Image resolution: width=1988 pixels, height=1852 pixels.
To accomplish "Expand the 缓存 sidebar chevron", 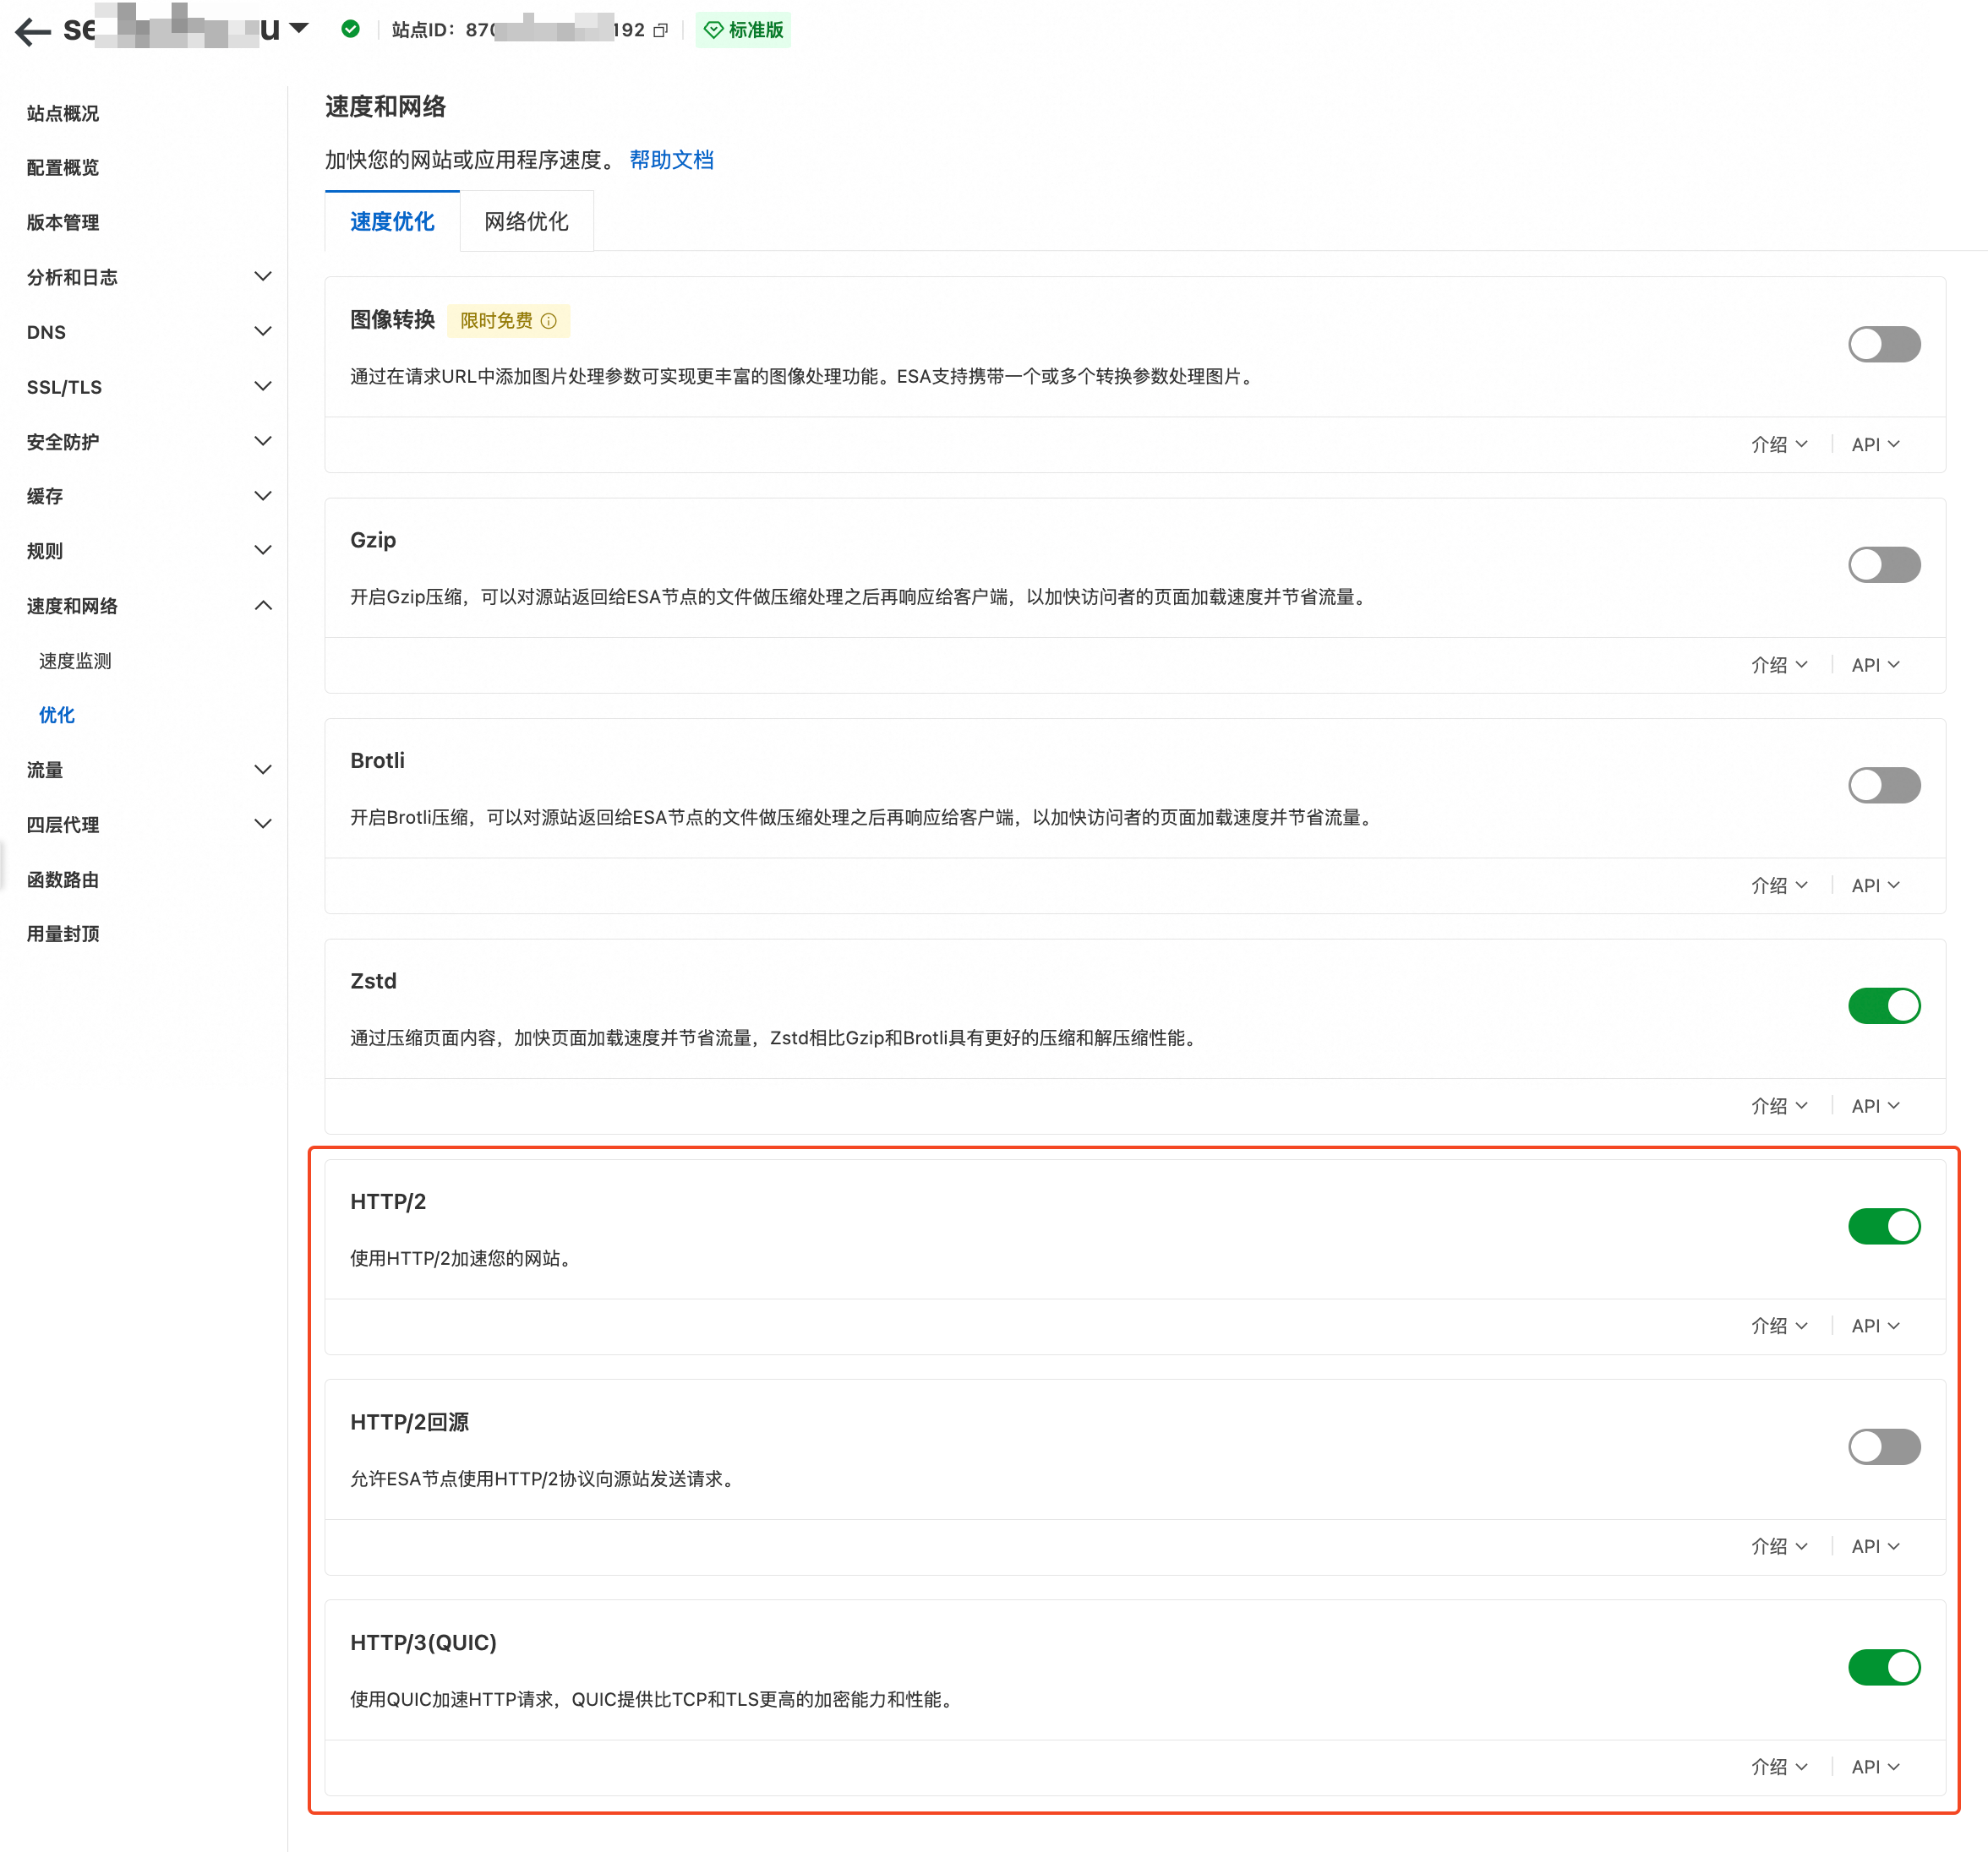I will click(263, 496).
